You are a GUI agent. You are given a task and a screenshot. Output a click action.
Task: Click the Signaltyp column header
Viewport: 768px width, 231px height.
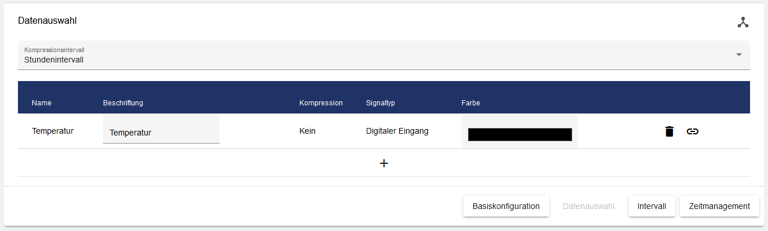point(381,103)
